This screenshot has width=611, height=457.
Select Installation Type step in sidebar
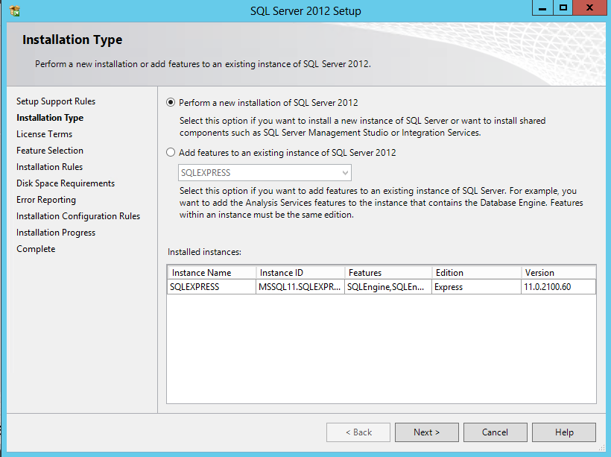50,118
